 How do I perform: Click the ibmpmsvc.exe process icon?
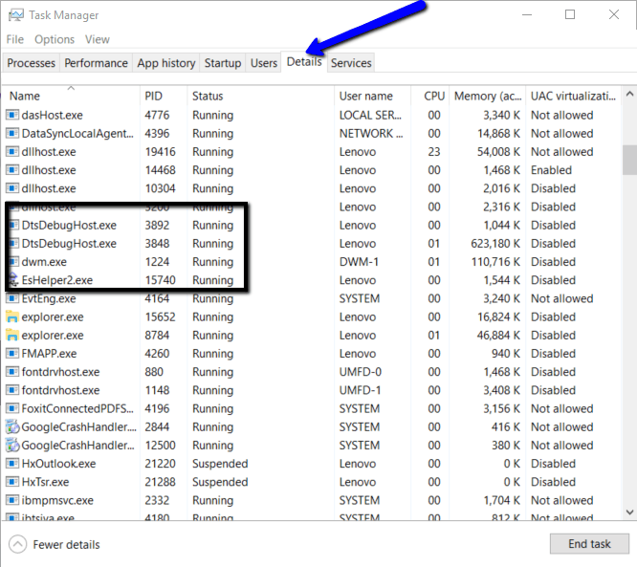12,500
